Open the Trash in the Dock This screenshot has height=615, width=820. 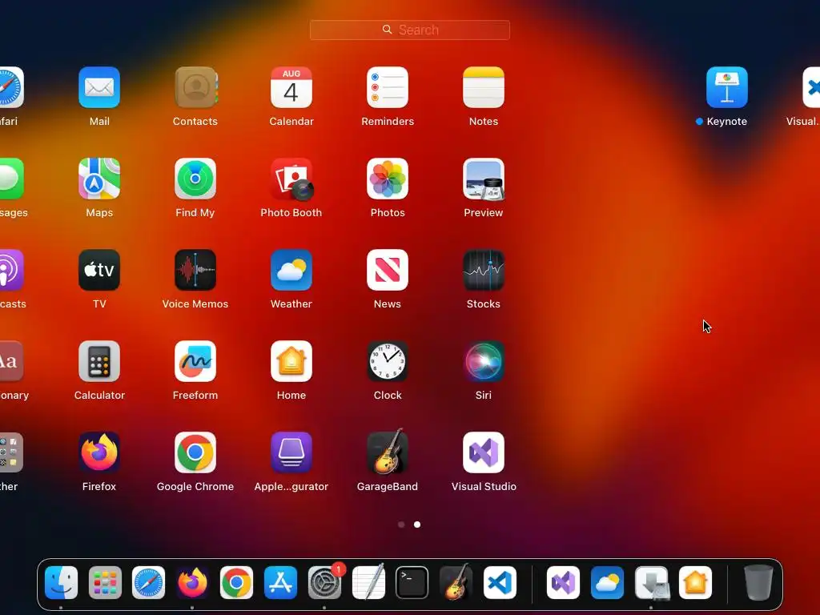pyautogui.click(x=758, y=583)
